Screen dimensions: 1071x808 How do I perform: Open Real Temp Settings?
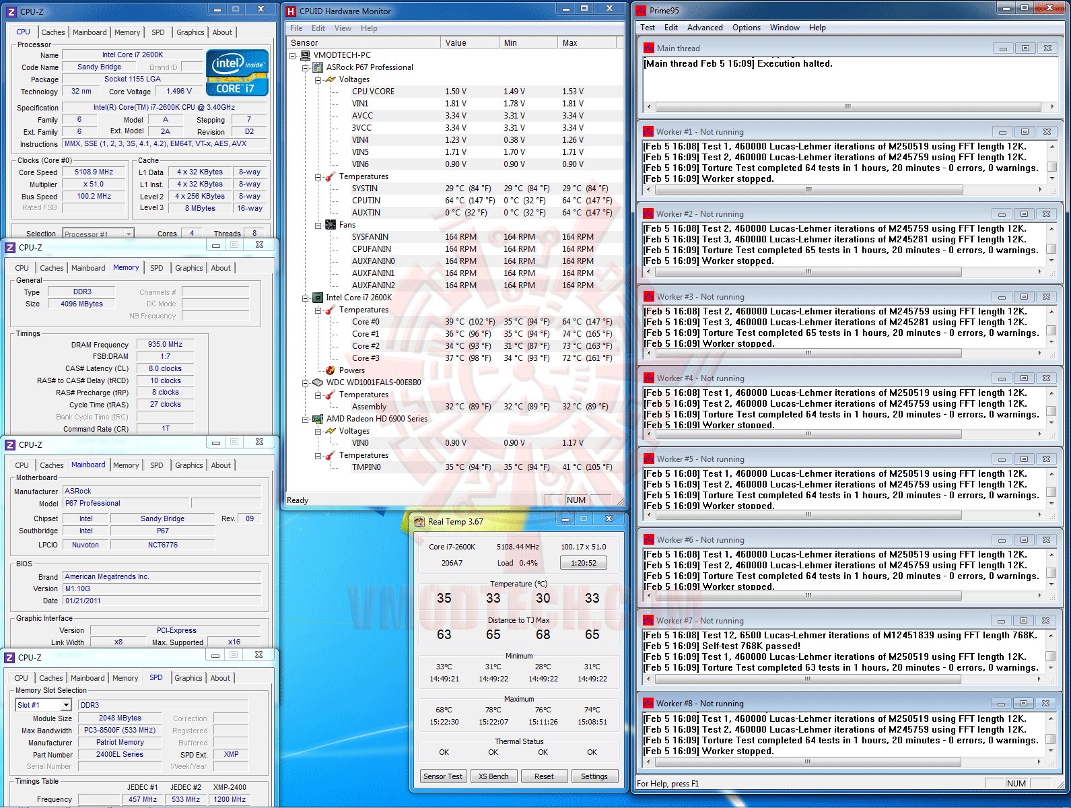[x=594, y=776]
